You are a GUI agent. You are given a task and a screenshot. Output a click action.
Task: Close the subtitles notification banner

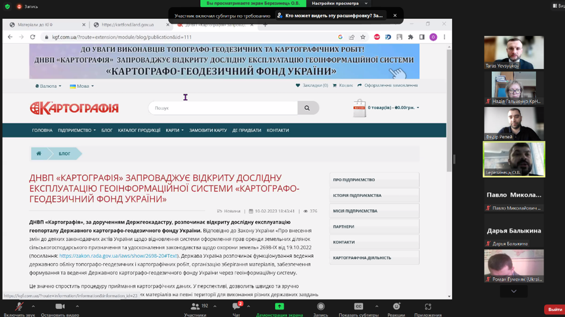395,15
